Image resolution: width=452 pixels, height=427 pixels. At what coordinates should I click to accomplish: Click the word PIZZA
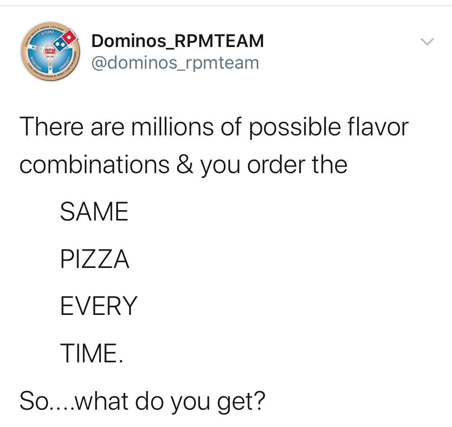click(x=95, y=259)
